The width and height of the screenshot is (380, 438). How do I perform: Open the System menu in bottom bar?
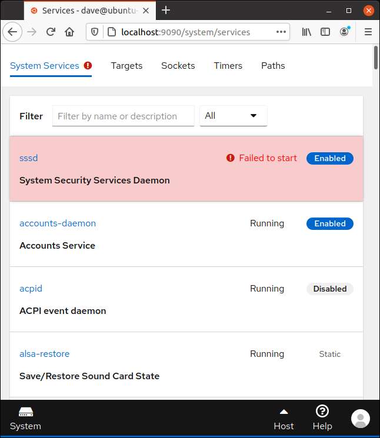(25, 418)
